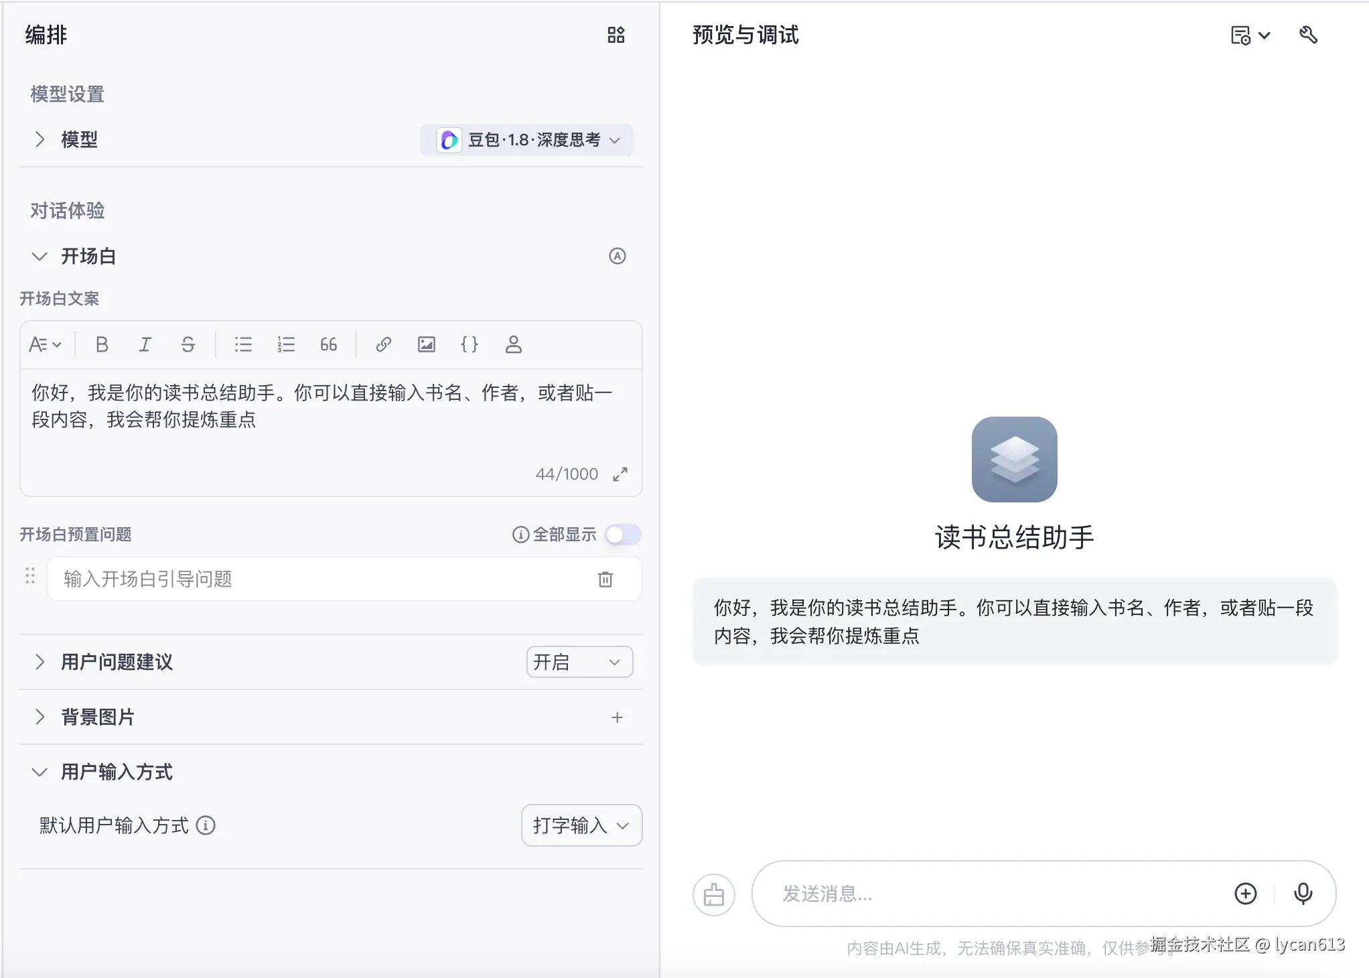Open the 用户问题建议 开启 dropdown
This screenshot has height=978, width=1369.
[x=579, y=662]
